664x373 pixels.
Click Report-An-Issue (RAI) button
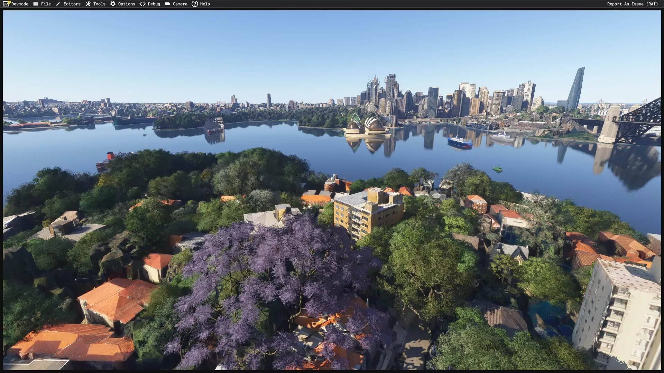(x=632, y=4)
